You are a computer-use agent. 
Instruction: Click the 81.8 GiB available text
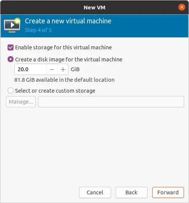click(64, 80)
